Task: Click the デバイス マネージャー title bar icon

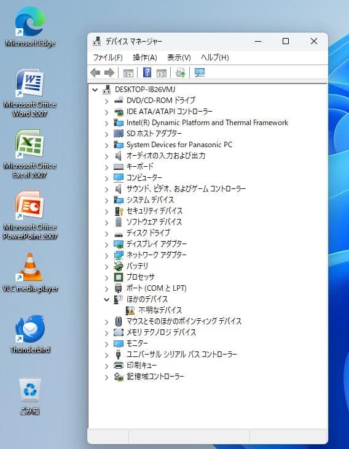Action: click(x=97, y=41)
